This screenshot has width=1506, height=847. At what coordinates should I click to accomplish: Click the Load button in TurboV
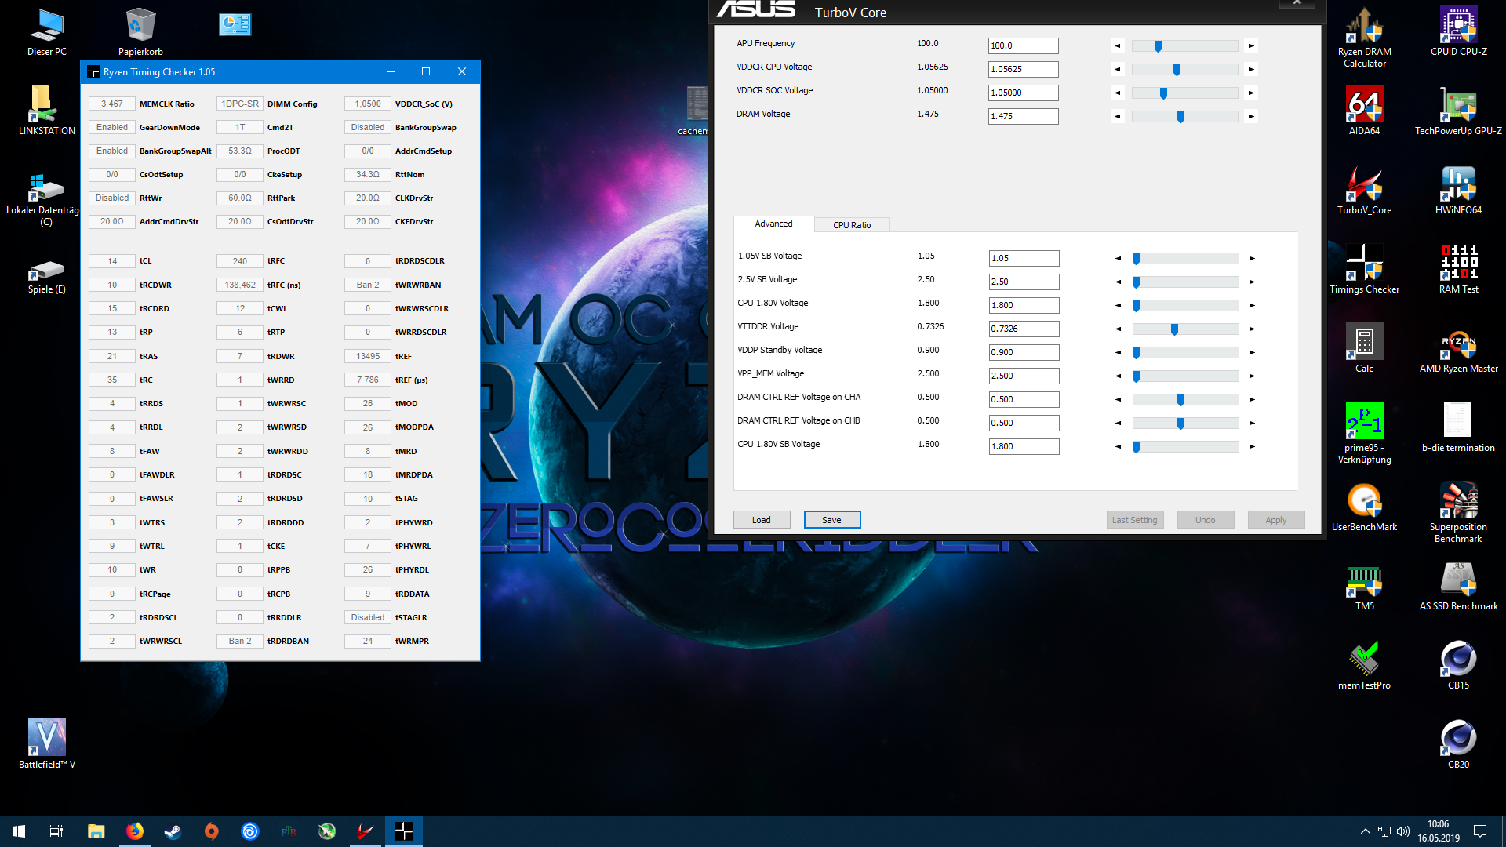761,520
